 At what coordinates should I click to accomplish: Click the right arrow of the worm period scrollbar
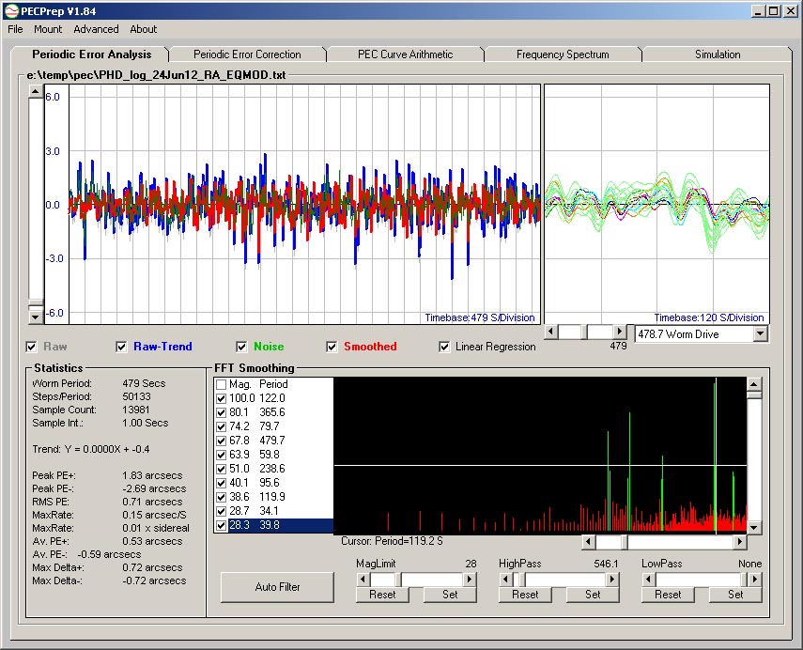(620, 332)
